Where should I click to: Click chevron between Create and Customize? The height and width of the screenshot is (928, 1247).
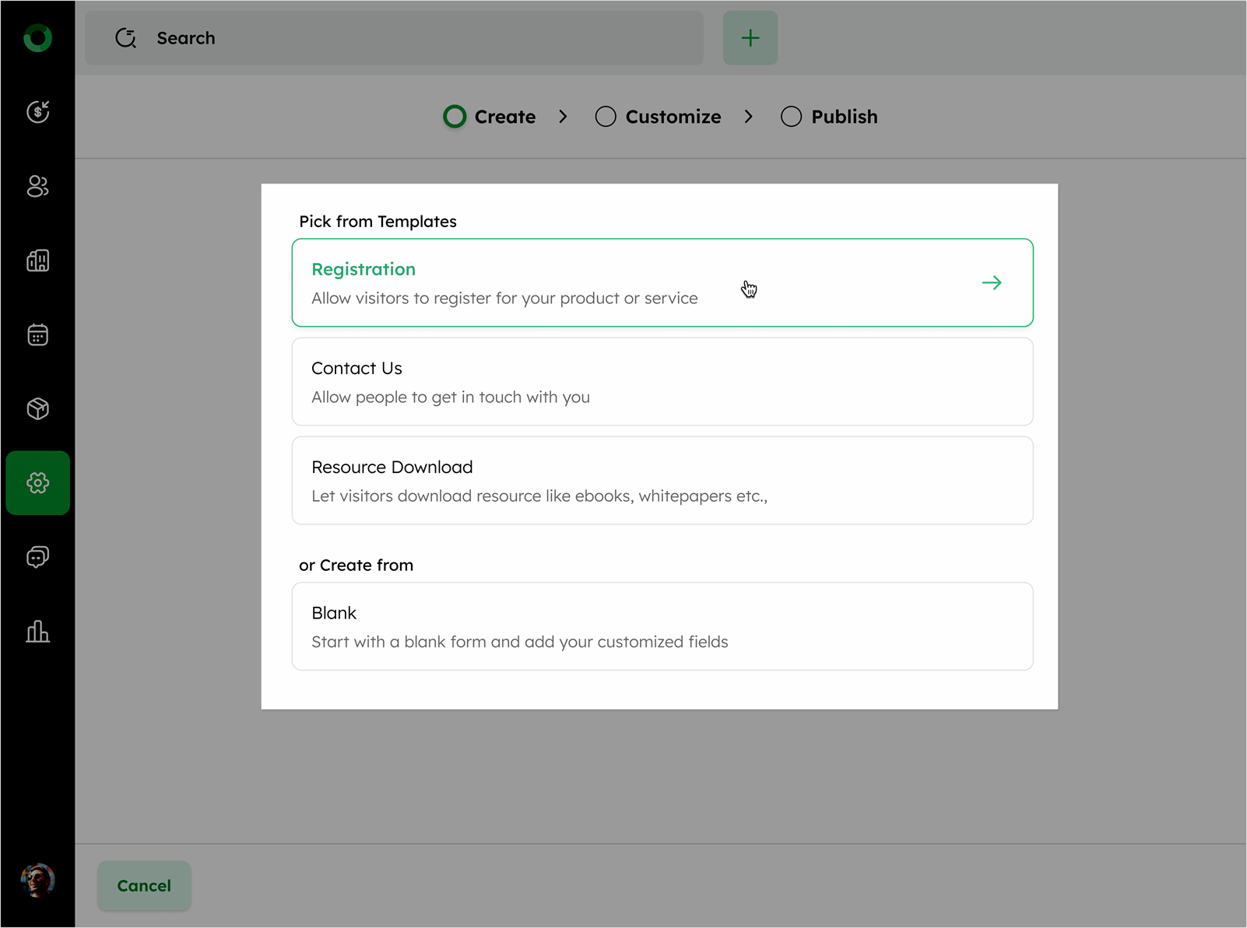point(563,117)
